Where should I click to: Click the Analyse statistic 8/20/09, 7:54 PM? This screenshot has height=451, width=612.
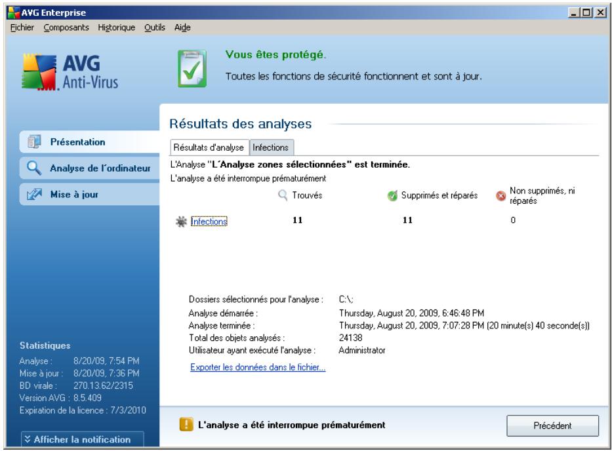[106, 361]
